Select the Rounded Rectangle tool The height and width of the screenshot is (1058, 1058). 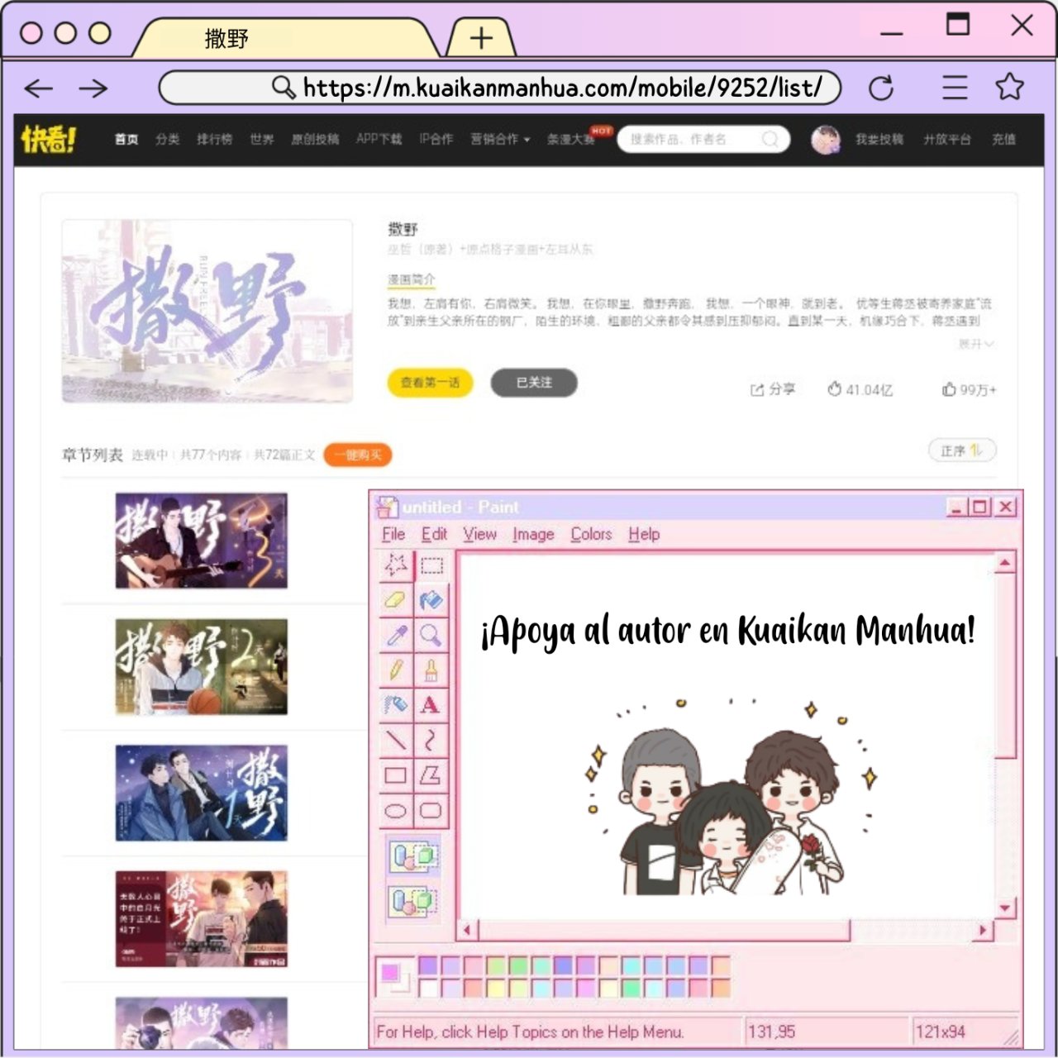click(x=431, y=811)
